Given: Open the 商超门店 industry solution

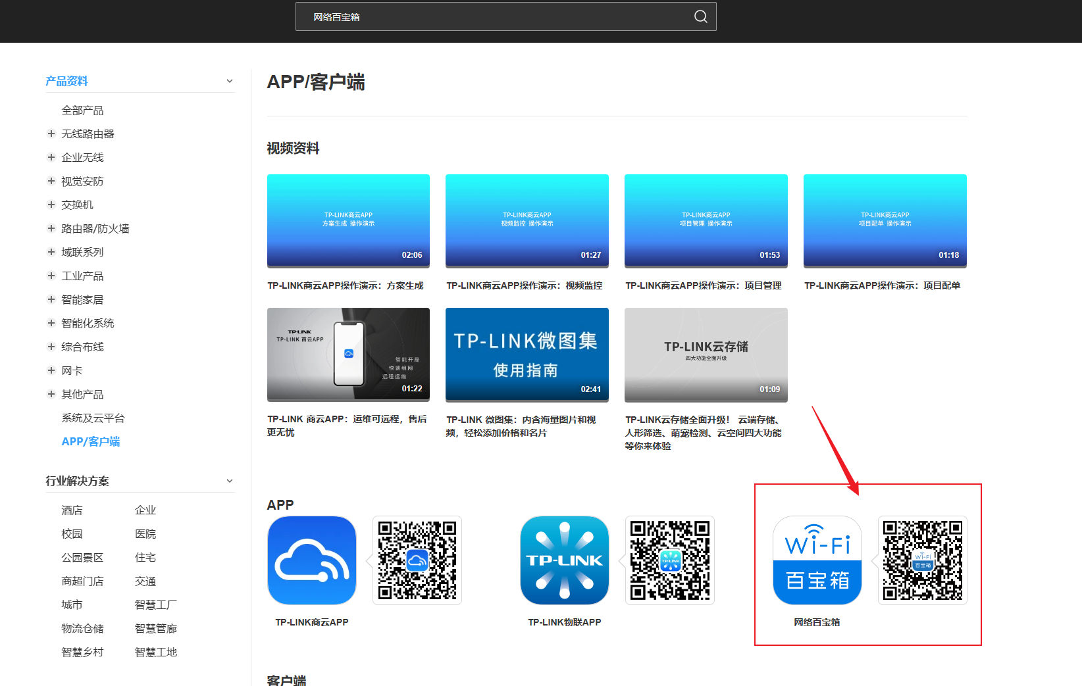Looking at the screenshot, I should [82, 581].
